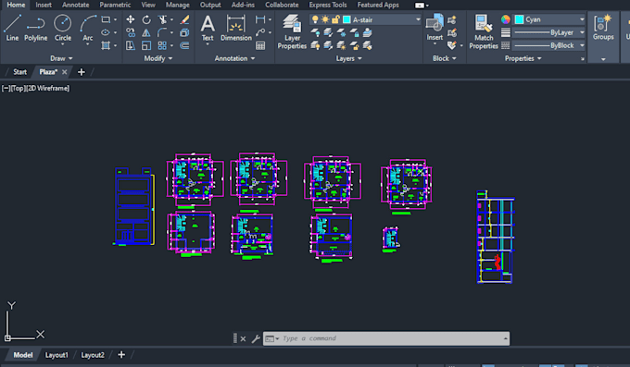
Task: Toggle the padlock for A-stair layer
Action: 335,19
